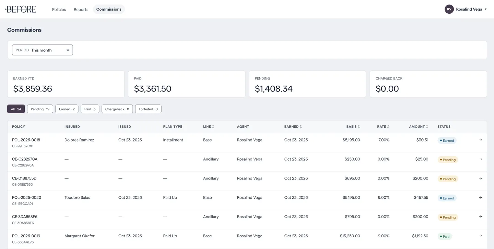Click the $467.55 amount cell
This screenshot has width=494, height=249.
point(420,198)
